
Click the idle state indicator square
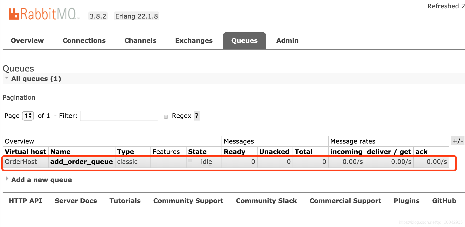pyautogui.click(x=190, y=160)
